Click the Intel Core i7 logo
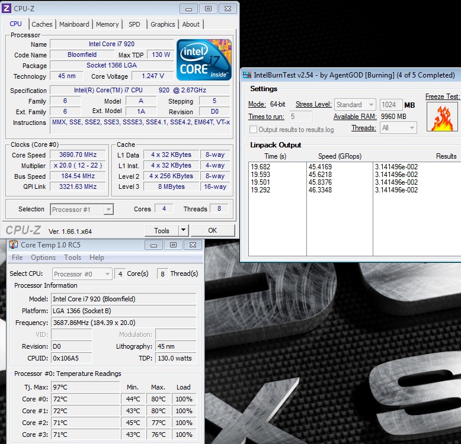Viewport: 461px width, 444px height. click(x=203, y=60)
